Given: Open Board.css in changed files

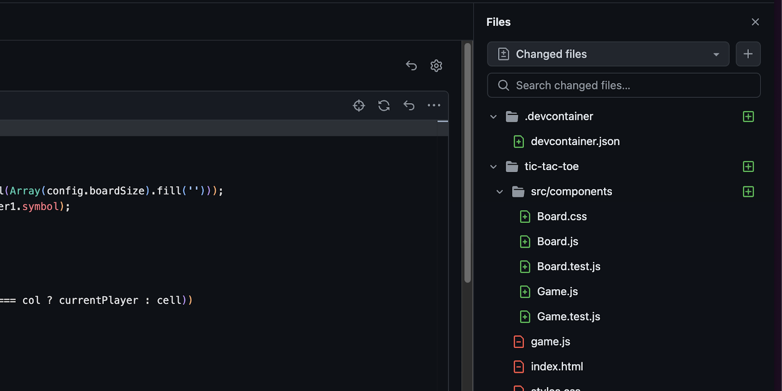Looking at the screenshot, I should [x=562, y=217].
